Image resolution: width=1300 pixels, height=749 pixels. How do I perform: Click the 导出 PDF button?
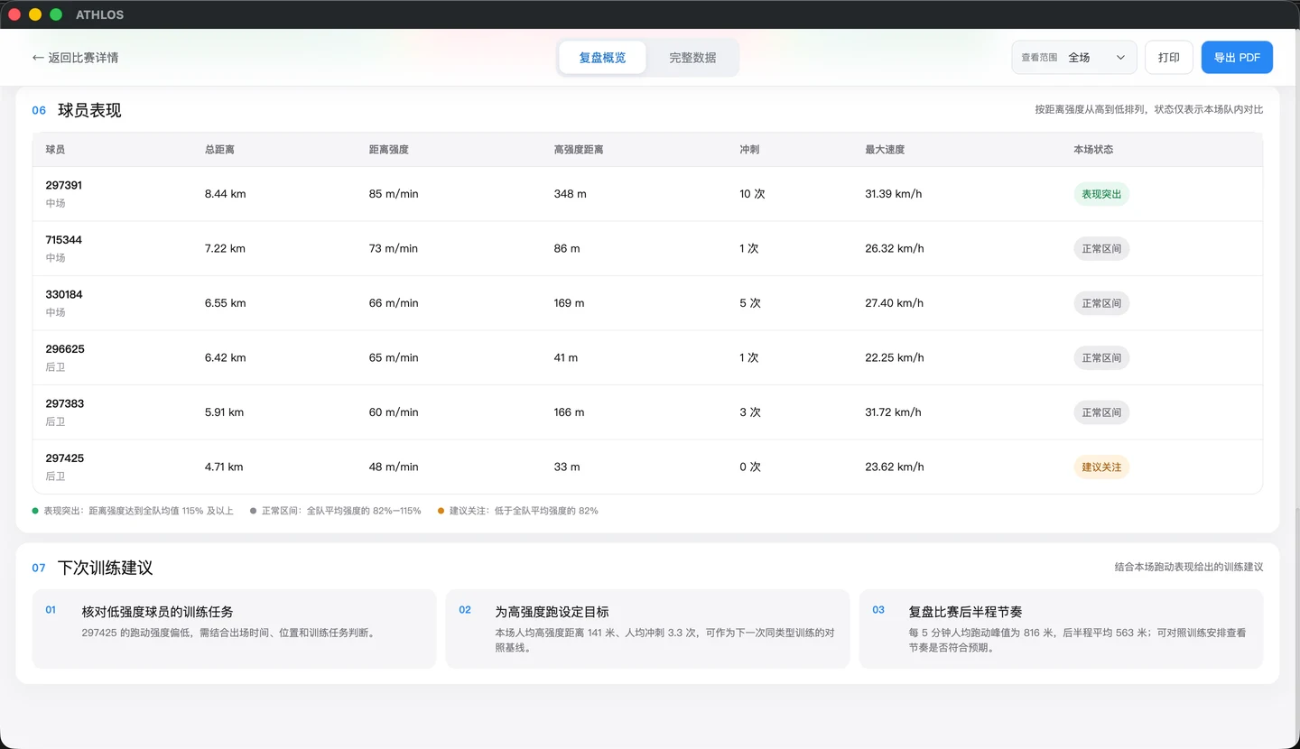pos(1237,58)
